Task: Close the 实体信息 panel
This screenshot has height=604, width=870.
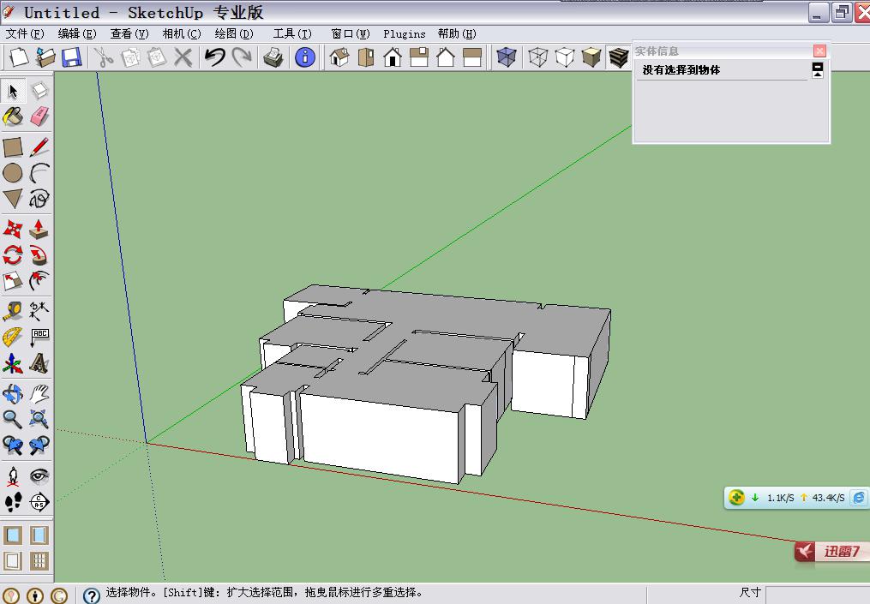Action: point(819,51)
